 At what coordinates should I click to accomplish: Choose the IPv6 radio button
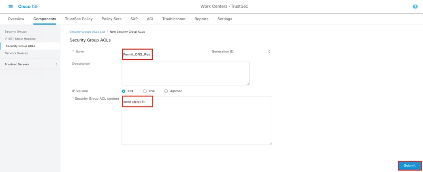pyautogui.click(x=145, y=91)
